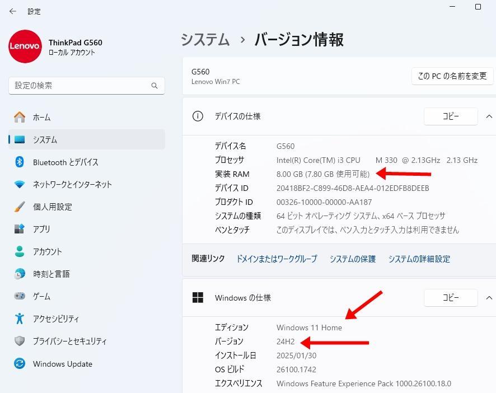Click Windows Feature Experience Pack value
Screen dimensions: 496x393
(364, 383)
